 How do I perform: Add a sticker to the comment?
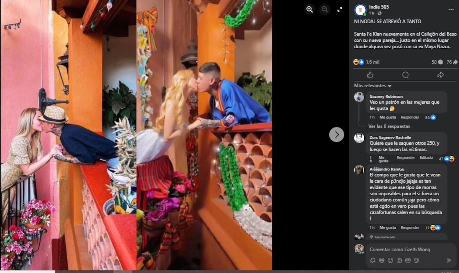point(417,260)
